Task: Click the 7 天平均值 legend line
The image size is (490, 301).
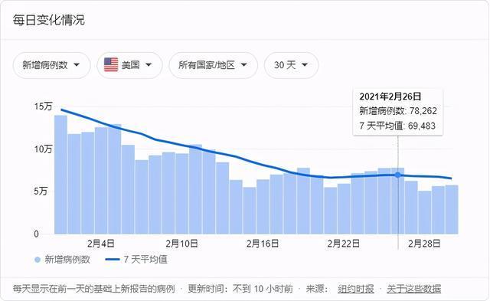Action: [113, 259]
